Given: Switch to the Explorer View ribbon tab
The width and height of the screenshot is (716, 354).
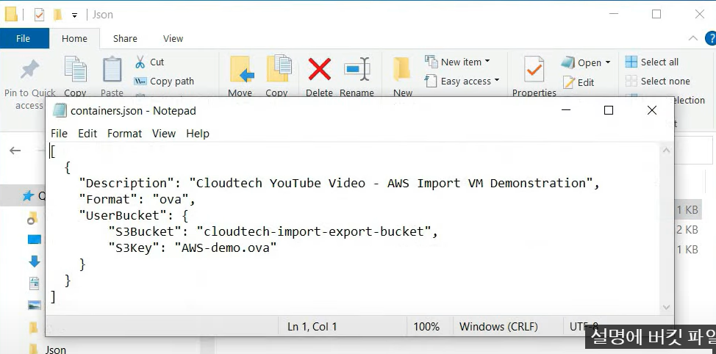Looking at the screenshot, I should (x=173, y=38).
